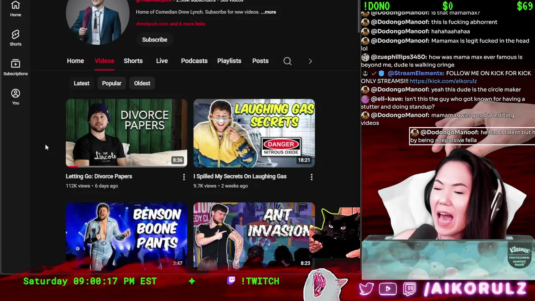The width and height of the screenshot is (535, 301).
Task: Click the @StreamElements chat username
Action: (x=416, y=73)
